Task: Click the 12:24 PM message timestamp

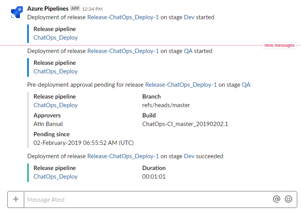Action: 92,9
